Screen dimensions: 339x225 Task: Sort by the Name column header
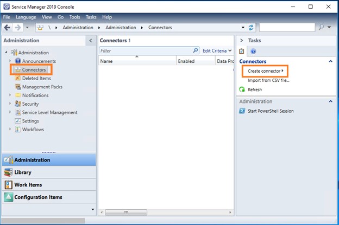tap(137, 61)
